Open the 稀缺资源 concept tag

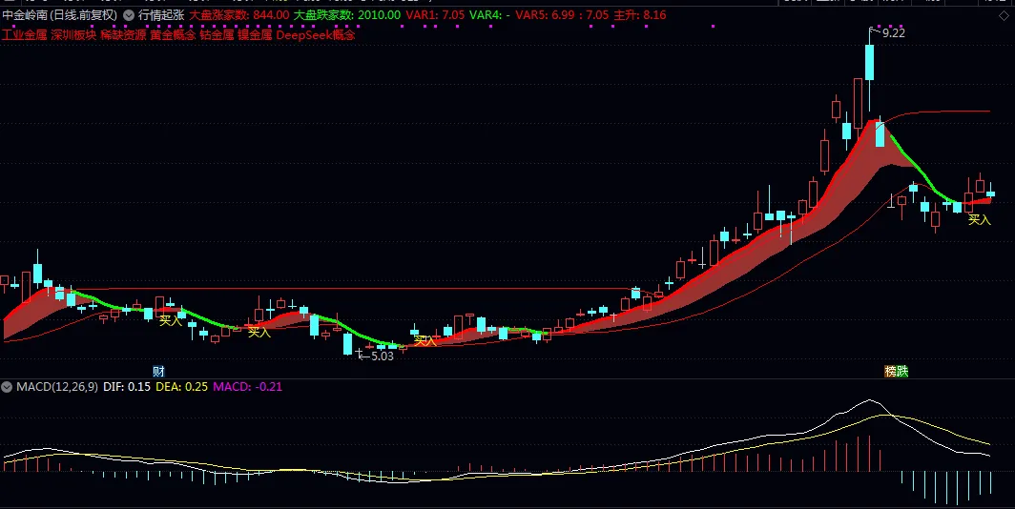click(123, 35)
